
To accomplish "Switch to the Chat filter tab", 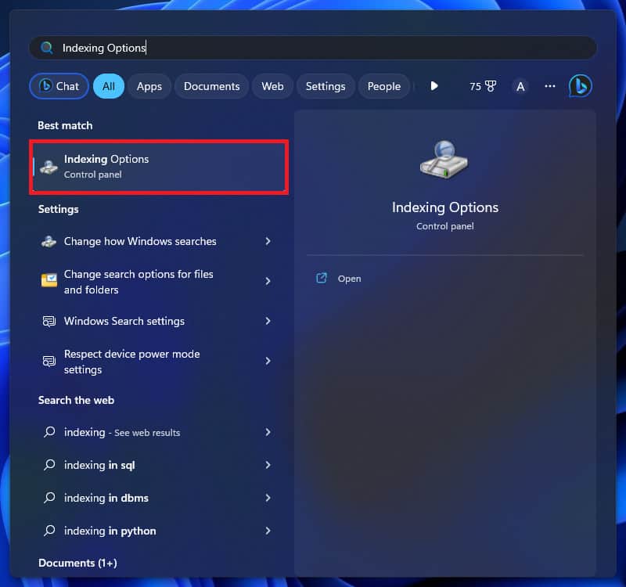I will pyautogui.click(x=59, y=86).
